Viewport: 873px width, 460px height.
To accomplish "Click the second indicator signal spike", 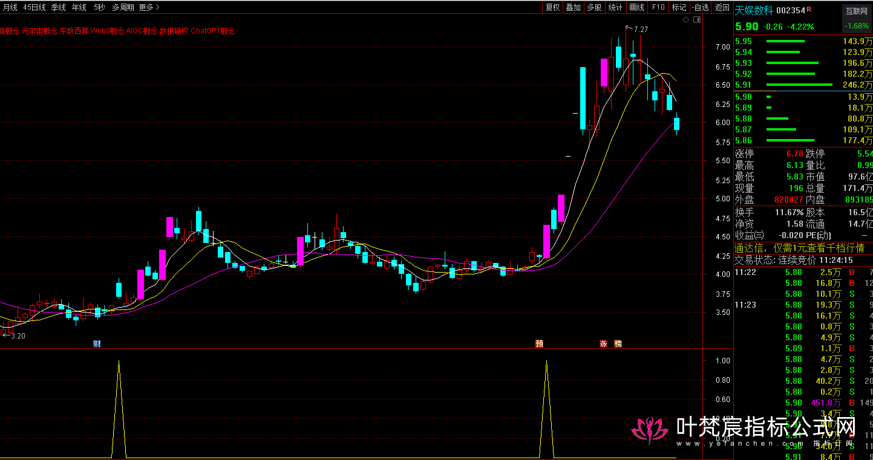I will point(547,408).
